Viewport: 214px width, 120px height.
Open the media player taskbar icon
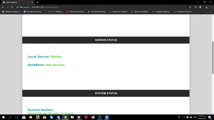(x=79, y=117)
